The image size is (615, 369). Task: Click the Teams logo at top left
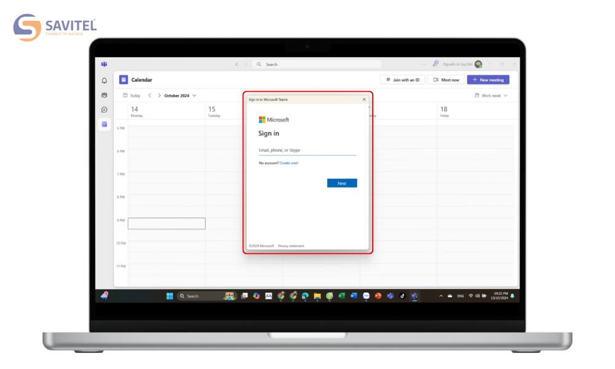click(105, 64)
